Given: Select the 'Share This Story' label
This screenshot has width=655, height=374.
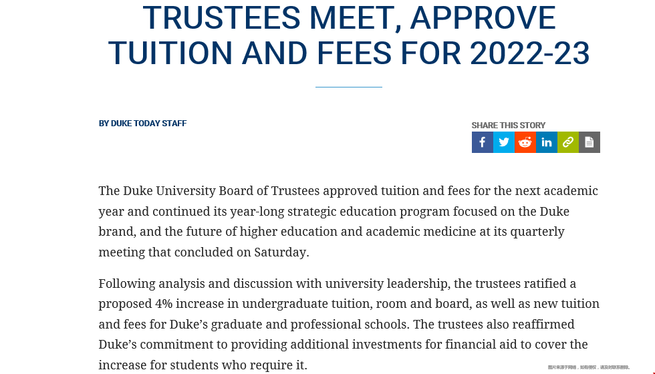Looking at the screenshot, I should (509, 126).
